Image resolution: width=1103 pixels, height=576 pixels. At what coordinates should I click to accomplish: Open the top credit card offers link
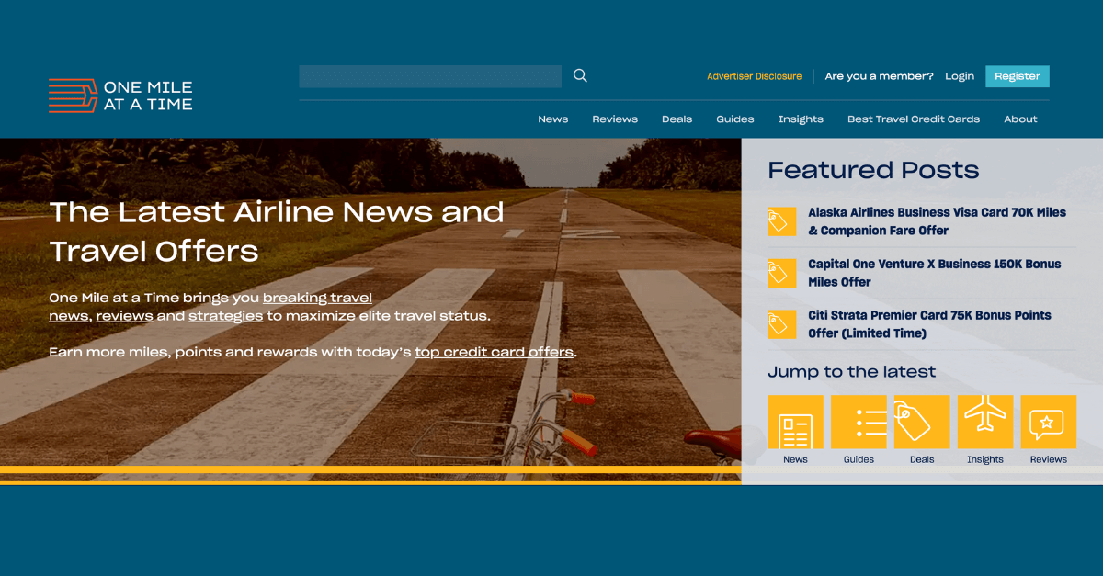tap(494, 352)
